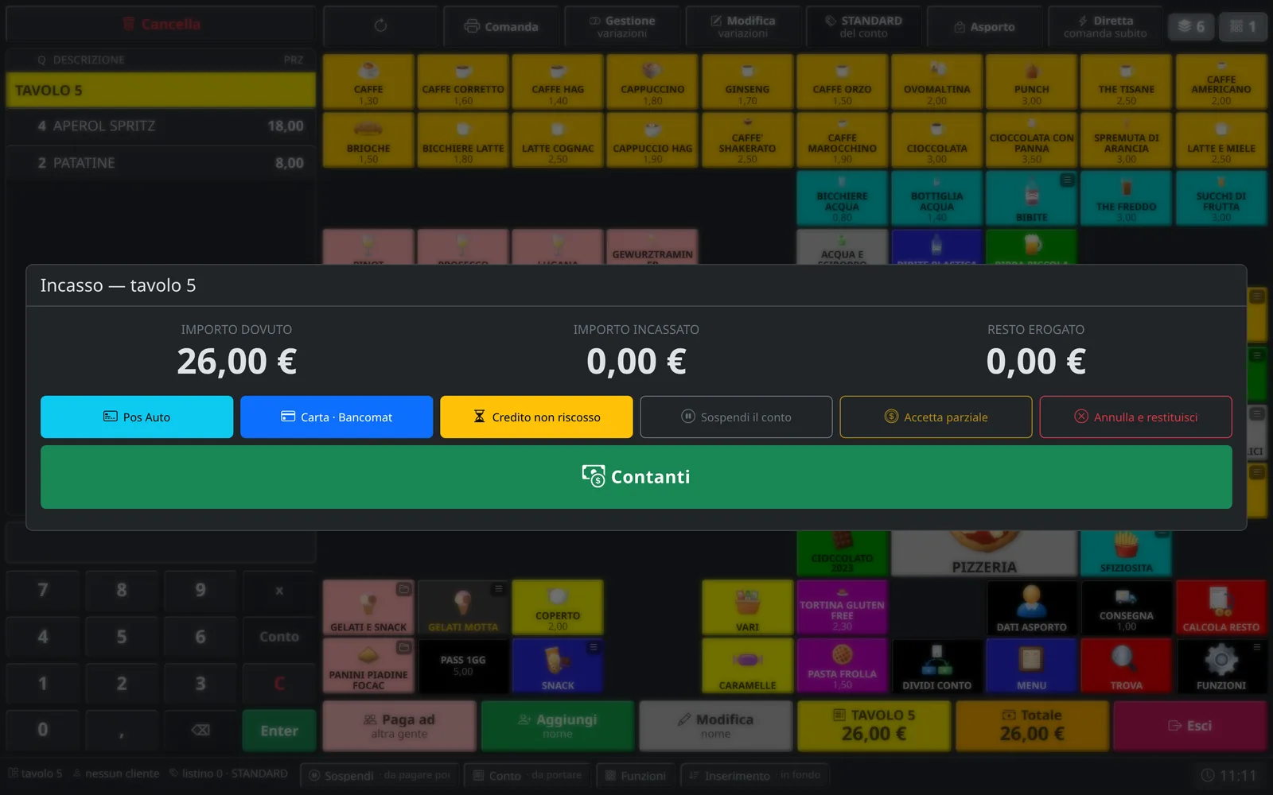Choose Carta · Bancomat payment
Viewport: 1273px width, 795px height.
pyautogui.click(x=337, y=417)
